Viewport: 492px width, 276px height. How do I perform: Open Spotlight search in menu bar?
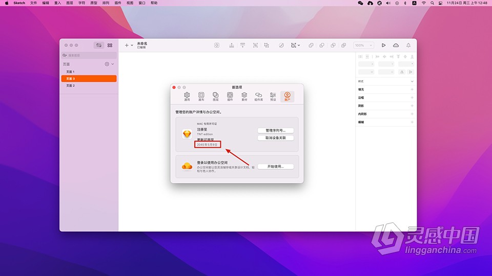pyautogui.click(x=432, y=3)
